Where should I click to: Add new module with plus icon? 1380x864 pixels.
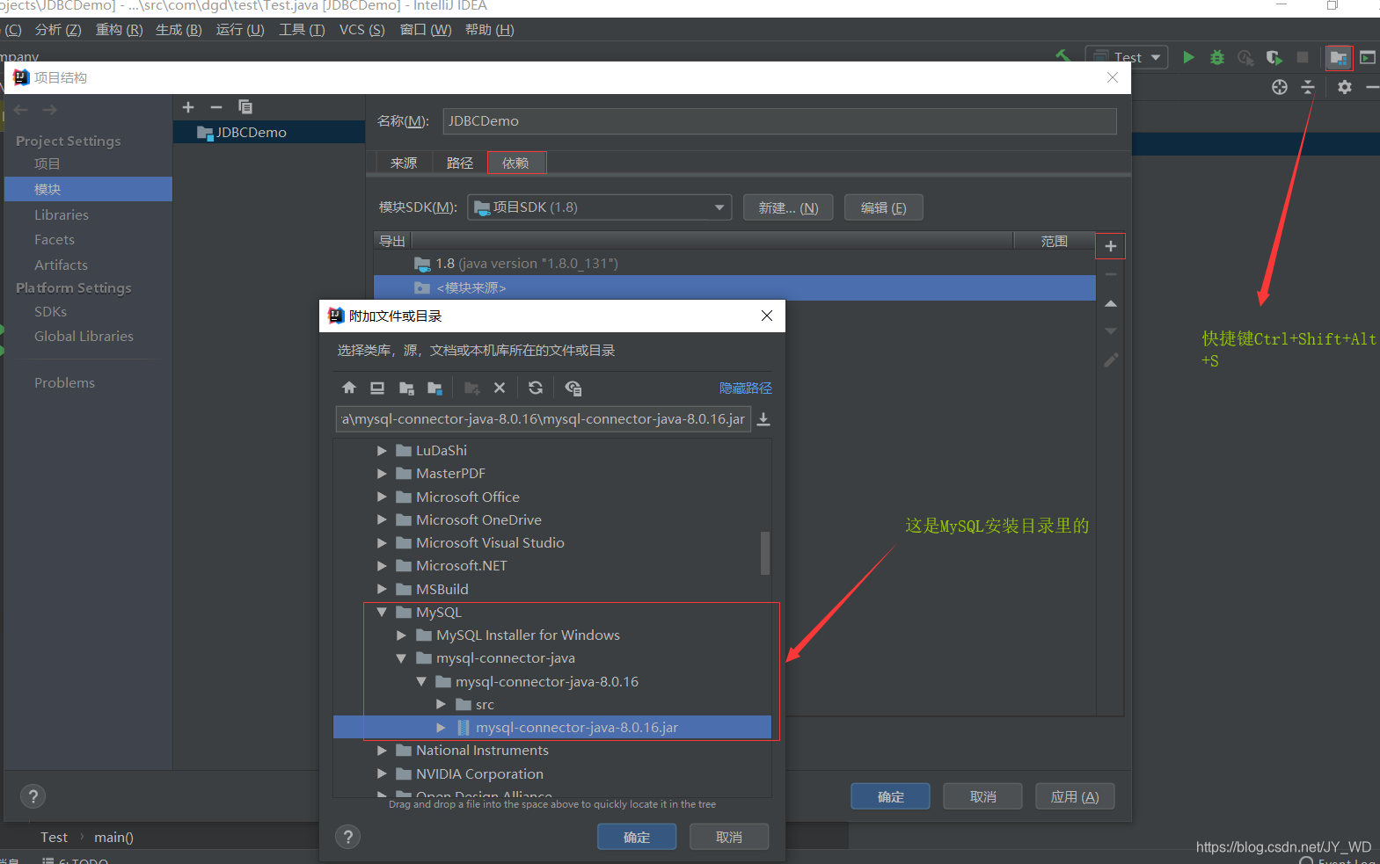point(188,107)
